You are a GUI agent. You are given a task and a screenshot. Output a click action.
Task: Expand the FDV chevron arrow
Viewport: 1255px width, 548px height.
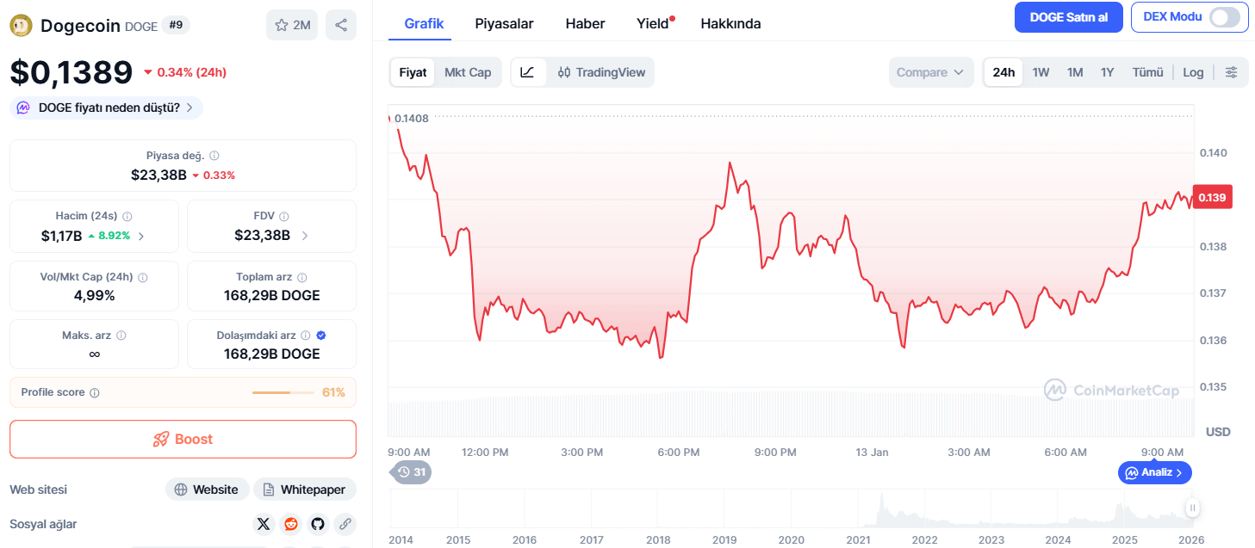[x=304, y=235]
